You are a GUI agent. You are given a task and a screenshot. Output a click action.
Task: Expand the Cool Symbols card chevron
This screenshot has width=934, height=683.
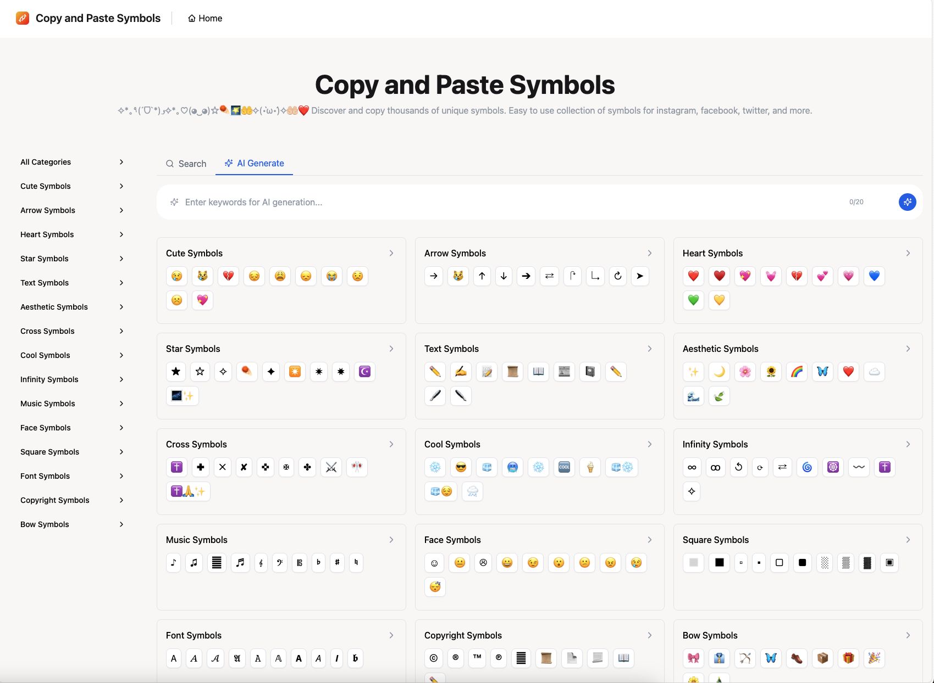coord(649,444)
